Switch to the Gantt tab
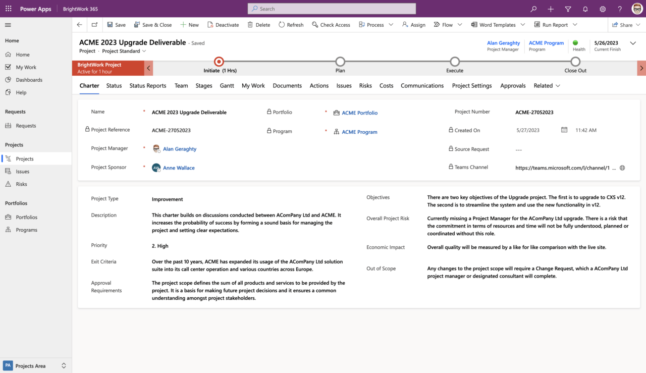Image resolution: width=646 pixels, height=373 pixels. [x=227, y=85]
